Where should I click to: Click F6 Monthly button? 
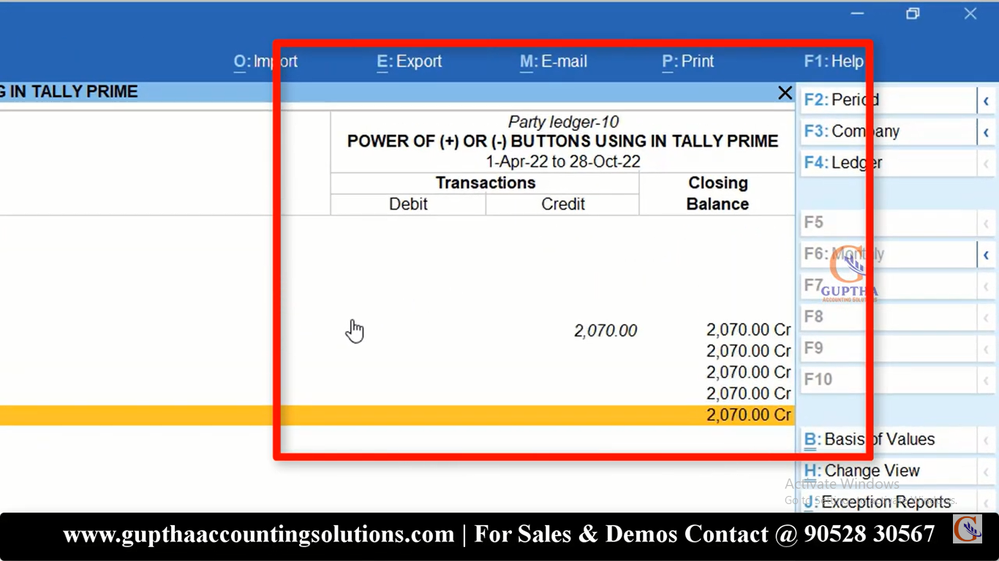tap(889, 254)
